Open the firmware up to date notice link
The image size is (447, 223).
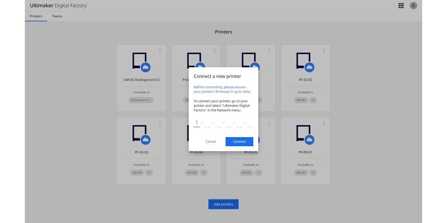[x=222, y=89]
